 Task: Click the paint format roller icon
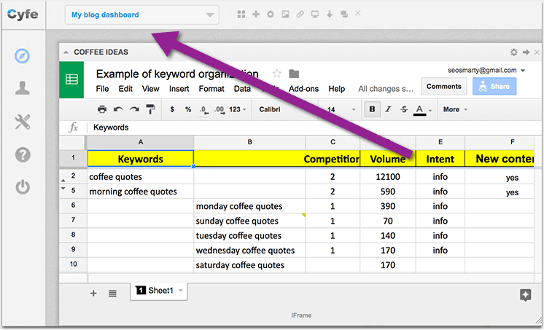pyautogui.click(x=150, y=109)
